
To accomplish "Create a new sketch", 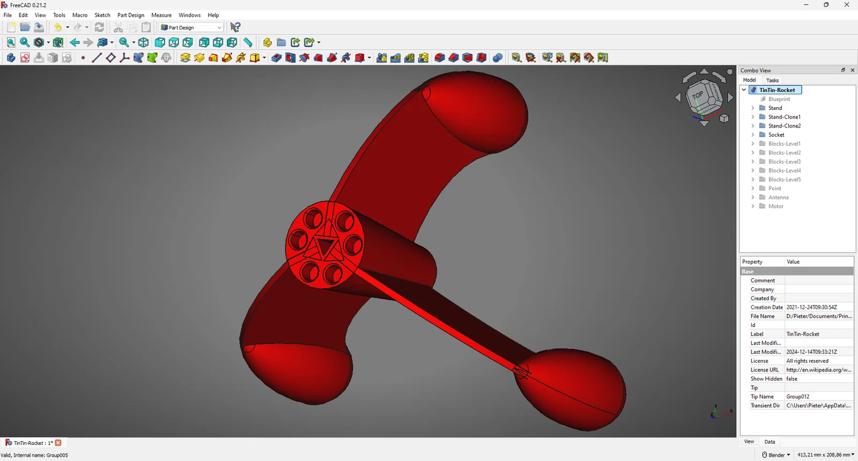I will (25, 58).
